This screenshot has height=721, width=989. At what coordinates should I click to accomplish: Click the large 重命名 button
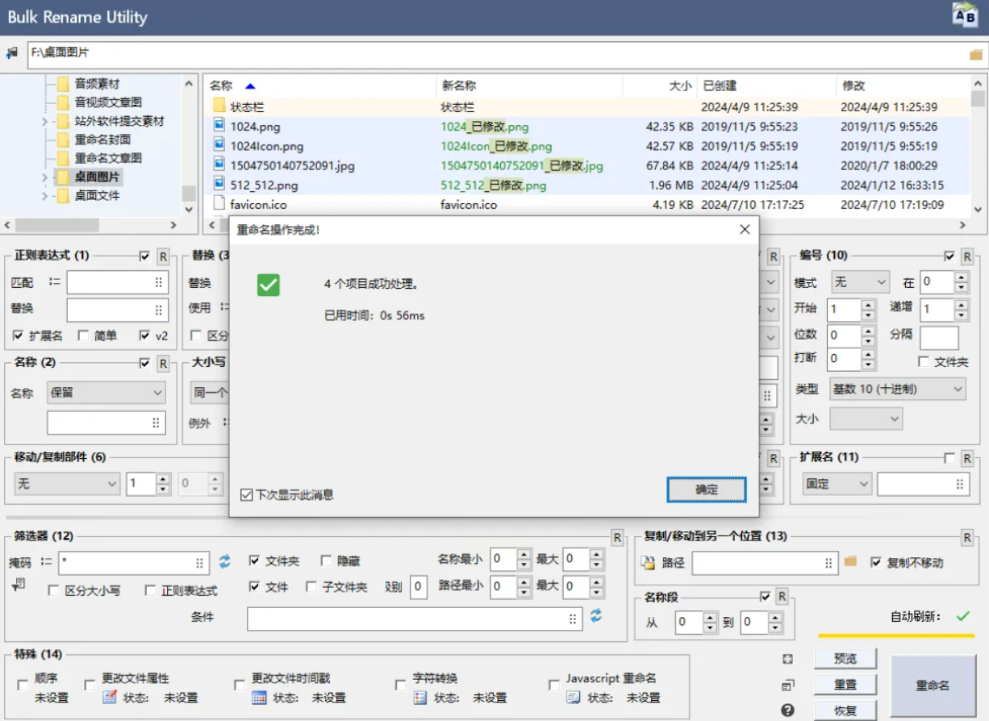coord(932,686)
